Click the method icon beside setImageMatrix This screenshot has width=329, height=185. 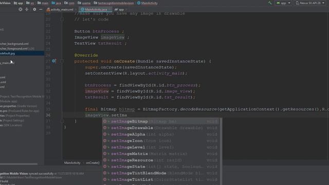click(105, 154)
